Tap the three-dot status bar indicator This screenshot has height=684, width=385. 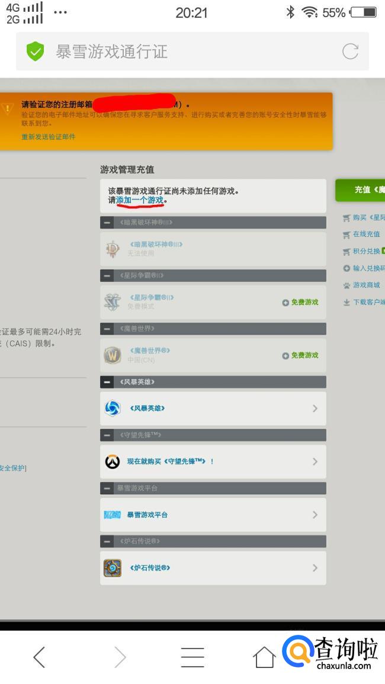[60, 12]
